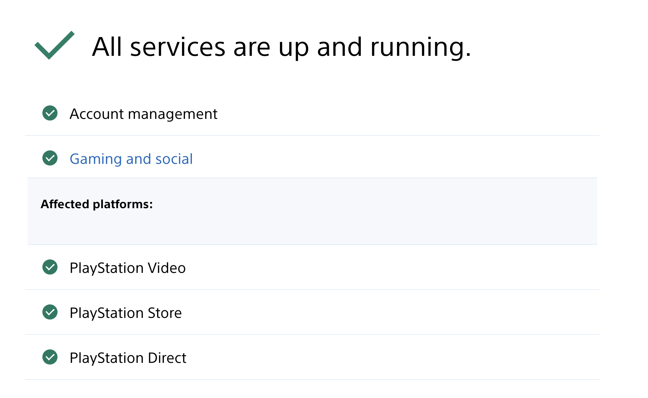Click the status icon beside PlayStation Video
This screenshot has height=398, width=648.
tap(50, 268)
